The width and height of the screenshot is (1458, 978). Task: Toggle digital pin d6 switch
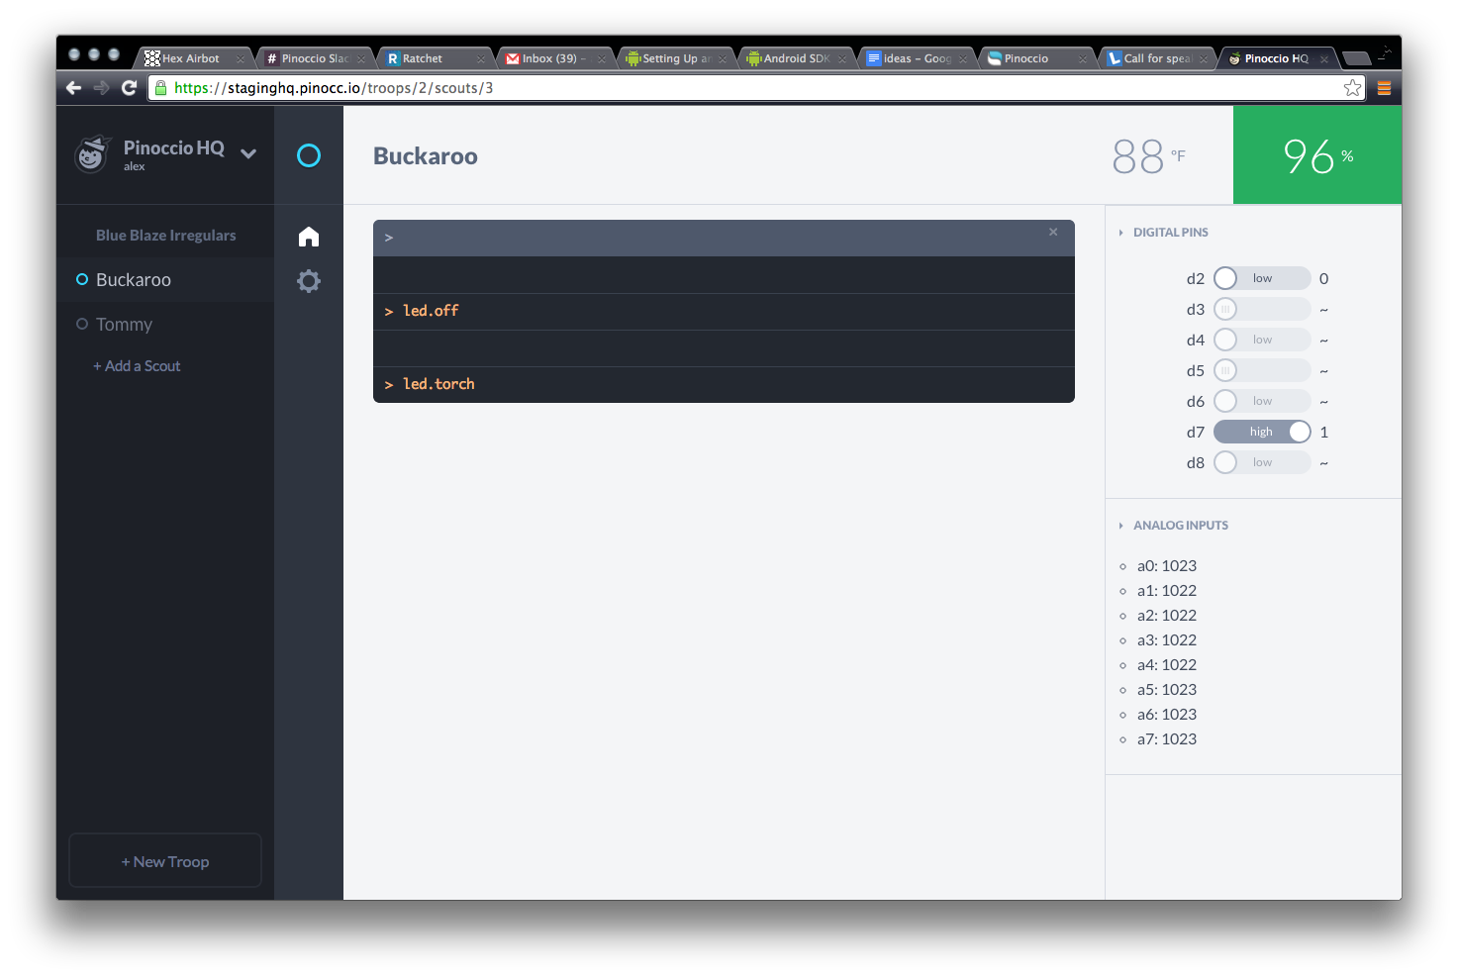[1262, 401]
